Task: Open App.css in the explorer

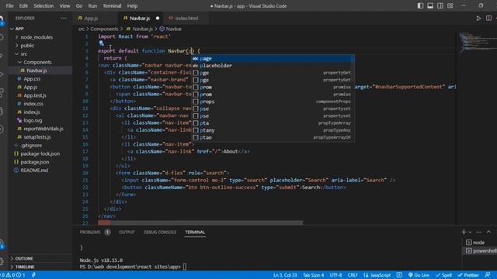Action: [32, 79]
